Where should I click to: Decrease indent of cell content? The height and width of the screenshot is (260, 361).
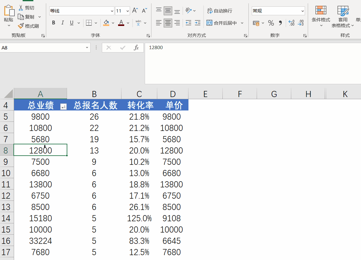(x=188, y=23)
